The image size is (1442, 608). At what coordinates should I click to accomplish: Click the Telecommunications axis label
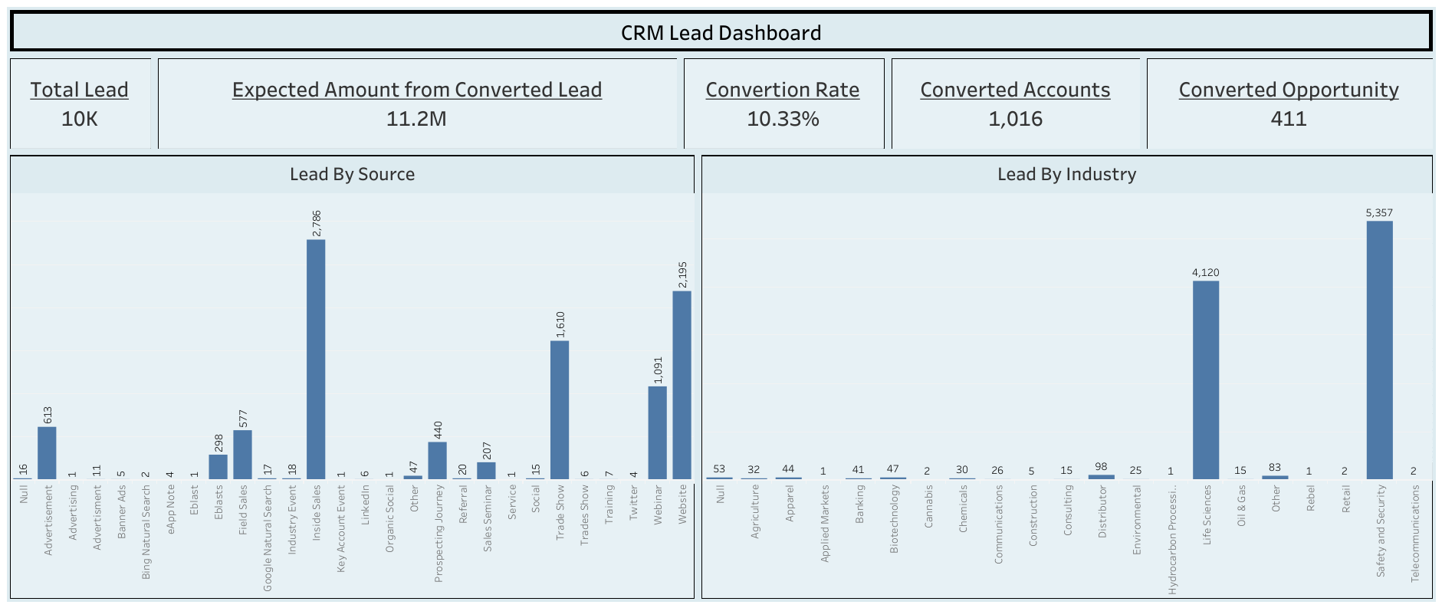(1416, 534)
